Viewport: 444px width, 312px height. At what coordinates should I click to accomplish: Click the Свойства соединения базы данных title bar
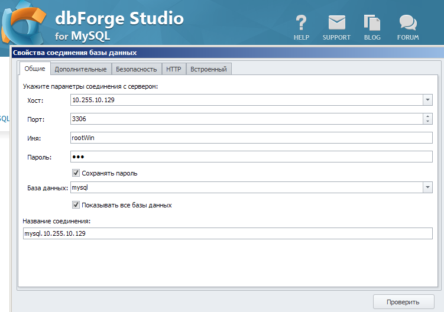pyautogui.click(x=228, y=53)
